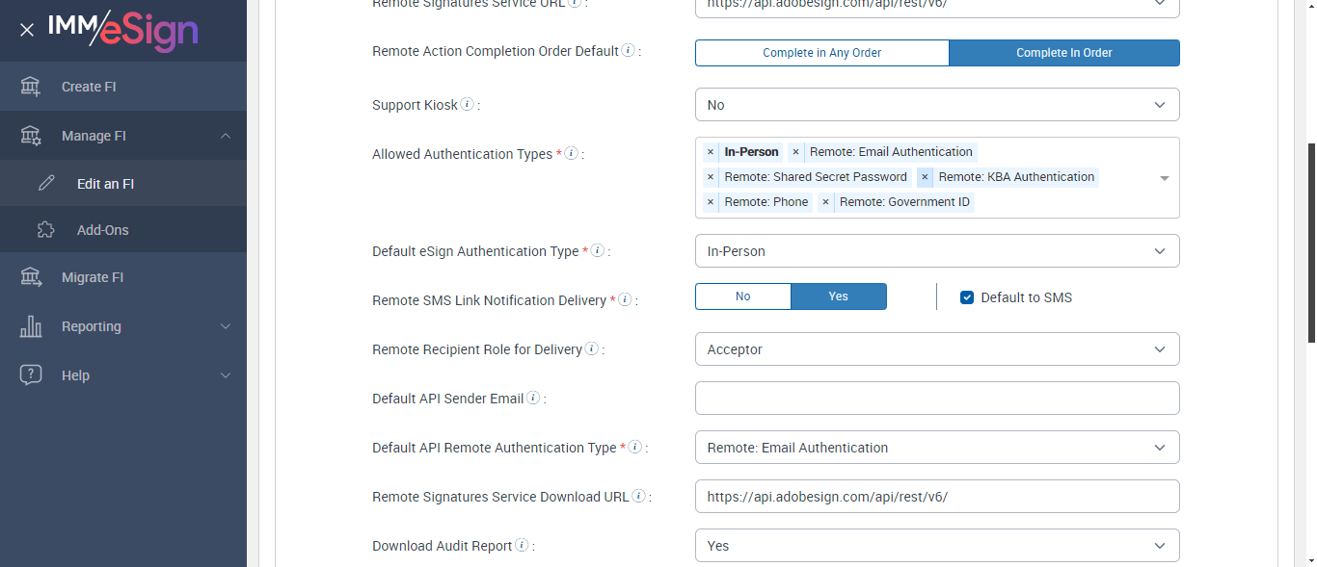Toggle the Default to SMS checkbox

pyautogui.click(x=967, y=297)
